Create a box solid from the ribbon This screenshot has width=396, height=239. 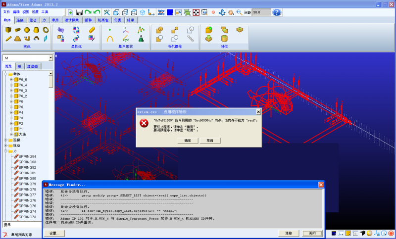(8, 30)
